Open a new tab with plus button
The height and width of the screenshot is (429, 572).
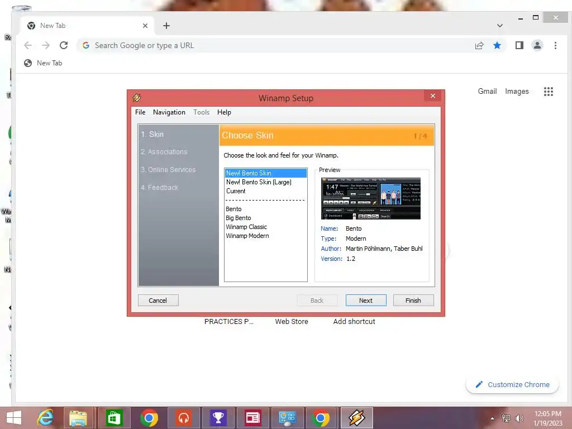(x=166, y=26)
